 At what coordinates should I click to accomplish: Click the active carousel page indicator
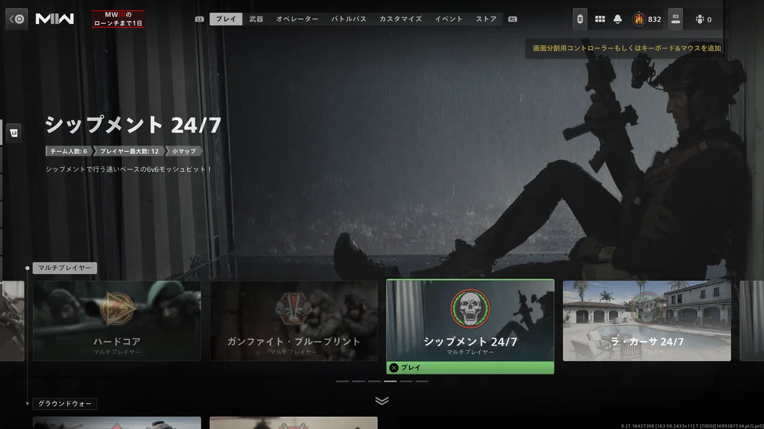tap(390, 381)
